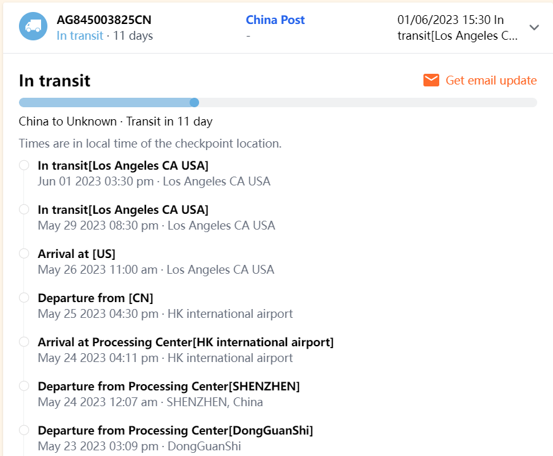Click the unfilled gray part of progress bar
Viewport: 553px width, 456px height.
click(367, 102)
